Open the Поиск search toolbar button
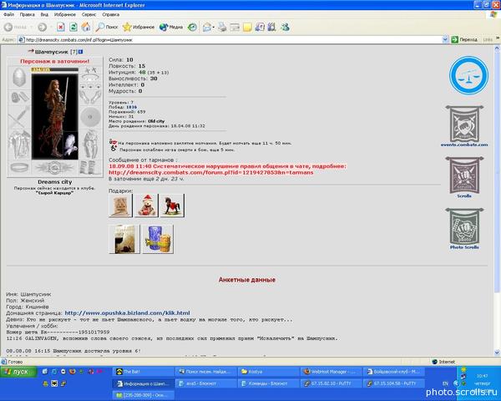 (107, 28)
